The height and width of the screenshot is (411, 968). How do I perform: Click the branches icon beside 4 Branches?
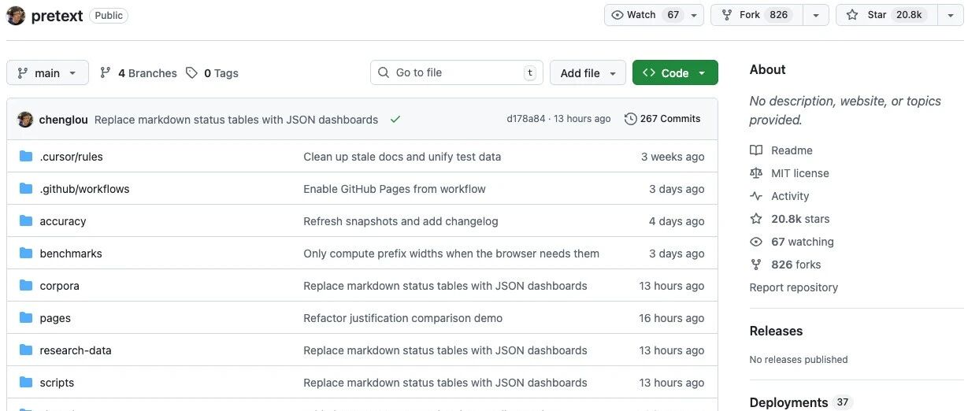(106, 73)
